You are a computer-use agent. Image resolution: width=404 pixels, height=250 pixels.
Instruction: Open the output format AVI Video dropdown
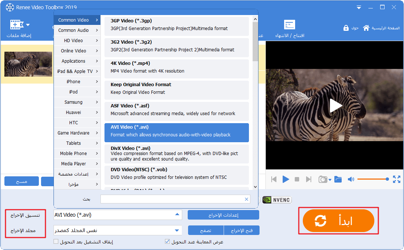pos(177,215)
